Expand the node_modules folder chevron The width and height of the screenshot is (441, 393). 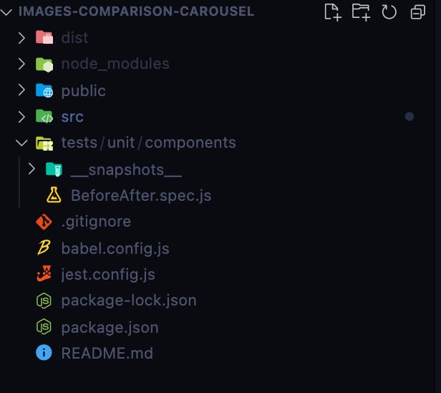tap(21, 64)
